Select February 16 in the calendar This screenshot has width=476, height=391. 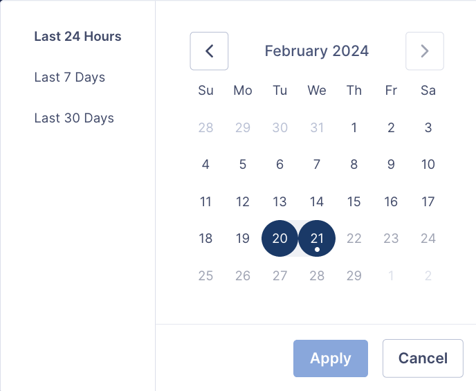coord(391,202)
